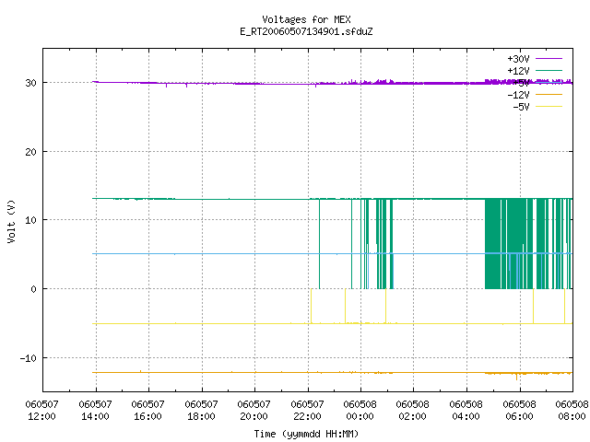Viewport: 590px width, 442px height.
Task: Click the x-axis tick 060507 22:00
Action: (307, 410)
